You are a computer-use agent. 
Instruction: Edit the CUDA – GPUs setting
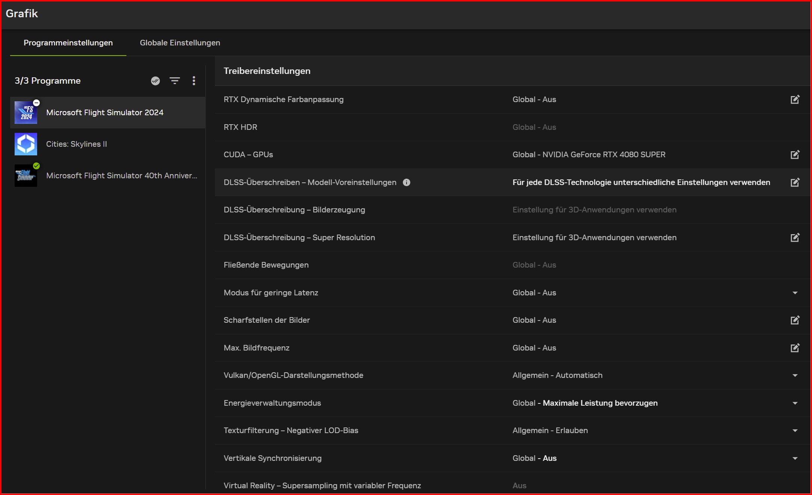pyautogui.click(x=795, y=155)
